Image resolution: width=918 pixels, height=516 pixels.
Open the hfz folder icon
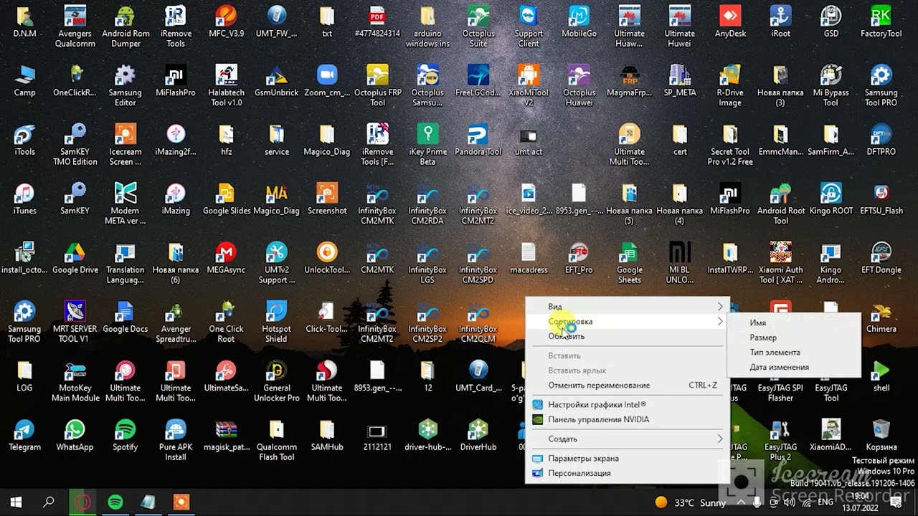tap(226, 139)
